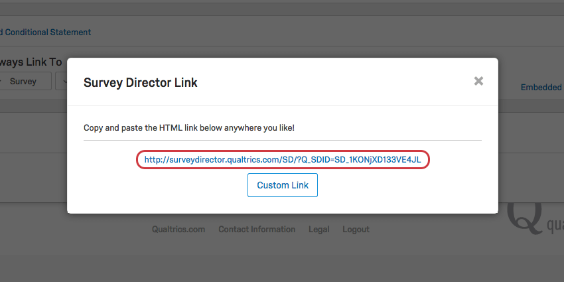Open the Legal footer link
The height and width of the screenshot is (282, 564).
(x=318, y=229)
